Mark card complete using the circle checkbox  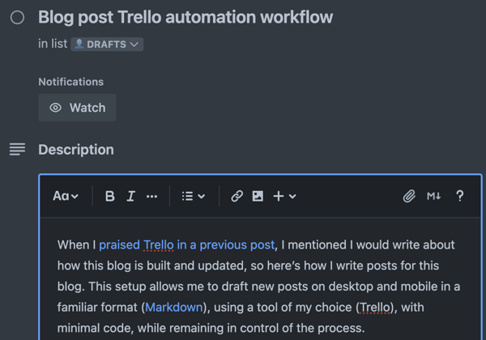17,17
